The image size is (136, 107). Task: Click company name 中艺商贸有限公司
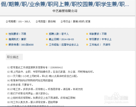[65, 11]
